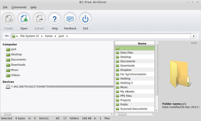This screenshot has width=201, height=121.
Task: Click the Feedback speech bubble icon
Action: point(70,19)
